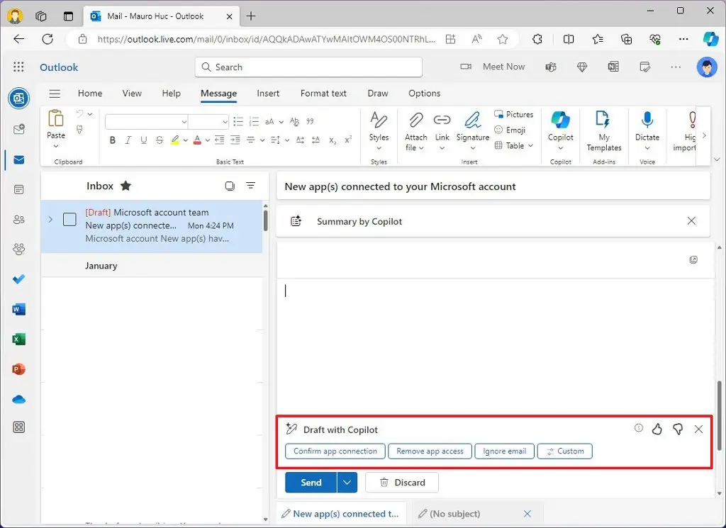
Task: Open the Insert ribbon tab
Action: tap(268, 93)
